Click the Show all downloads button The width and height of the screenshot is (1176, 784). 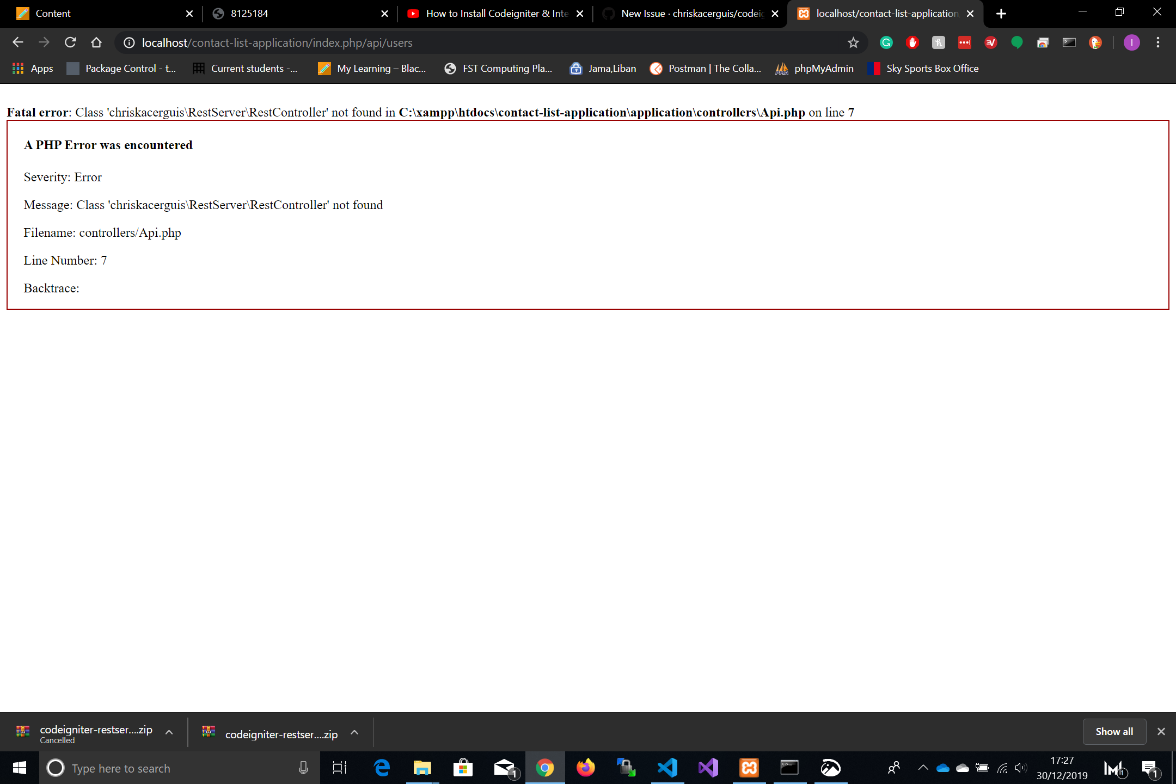[x=1113, y=731]
